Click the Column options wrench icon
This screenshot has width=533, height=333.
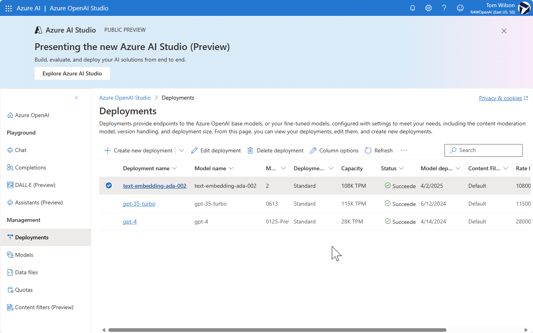[313, 150]
